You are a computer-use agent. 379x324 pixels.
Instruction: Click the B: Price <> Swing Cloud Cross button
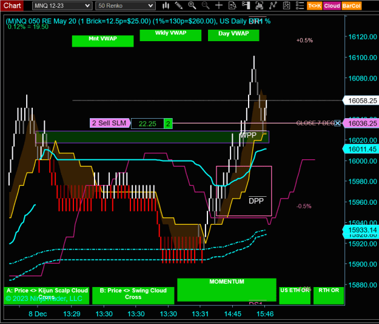133,296
